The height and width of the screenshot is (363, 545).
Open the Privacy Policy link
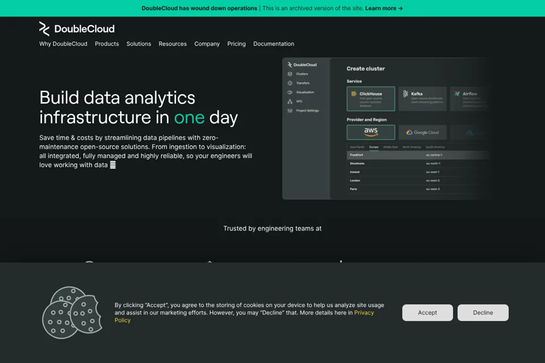244,316
